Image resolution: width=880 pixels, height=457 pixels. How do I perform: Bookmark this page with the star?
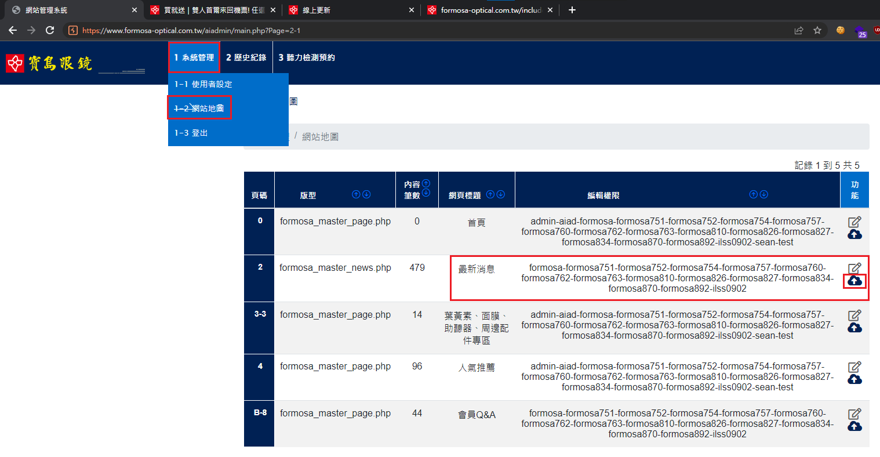[817, 30]
